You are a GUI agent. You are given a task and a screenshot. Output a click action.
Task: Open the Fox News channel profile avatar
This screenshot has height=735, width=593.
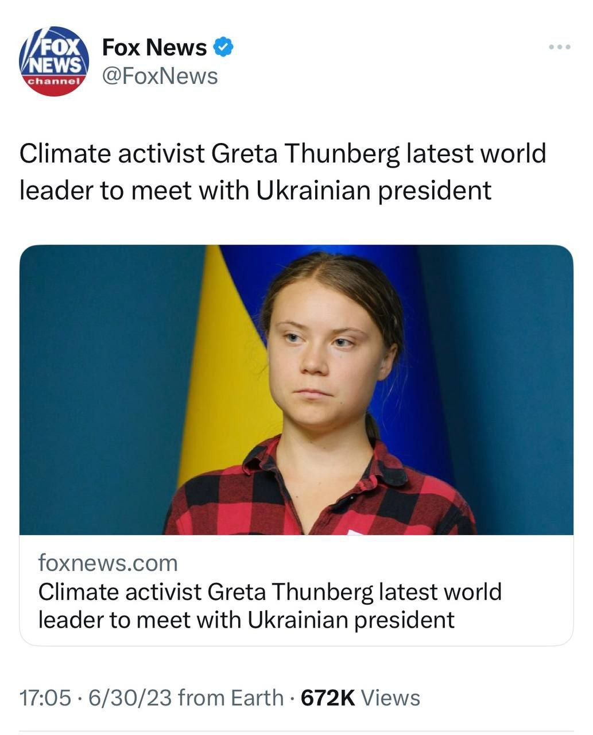coord(54,61)
